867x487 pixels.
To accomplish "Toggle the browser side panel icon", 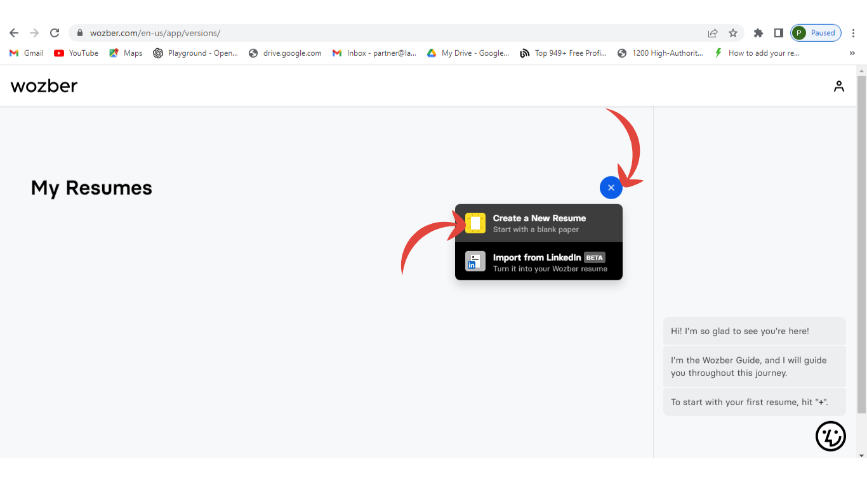I will coord(778,33).
